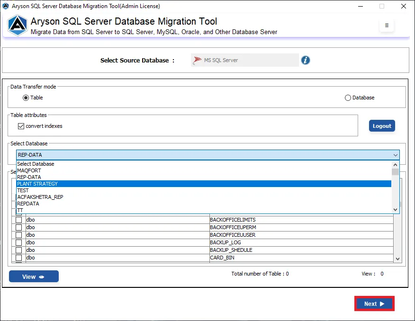Choose REPDATA from the database list

coord(204,204)
